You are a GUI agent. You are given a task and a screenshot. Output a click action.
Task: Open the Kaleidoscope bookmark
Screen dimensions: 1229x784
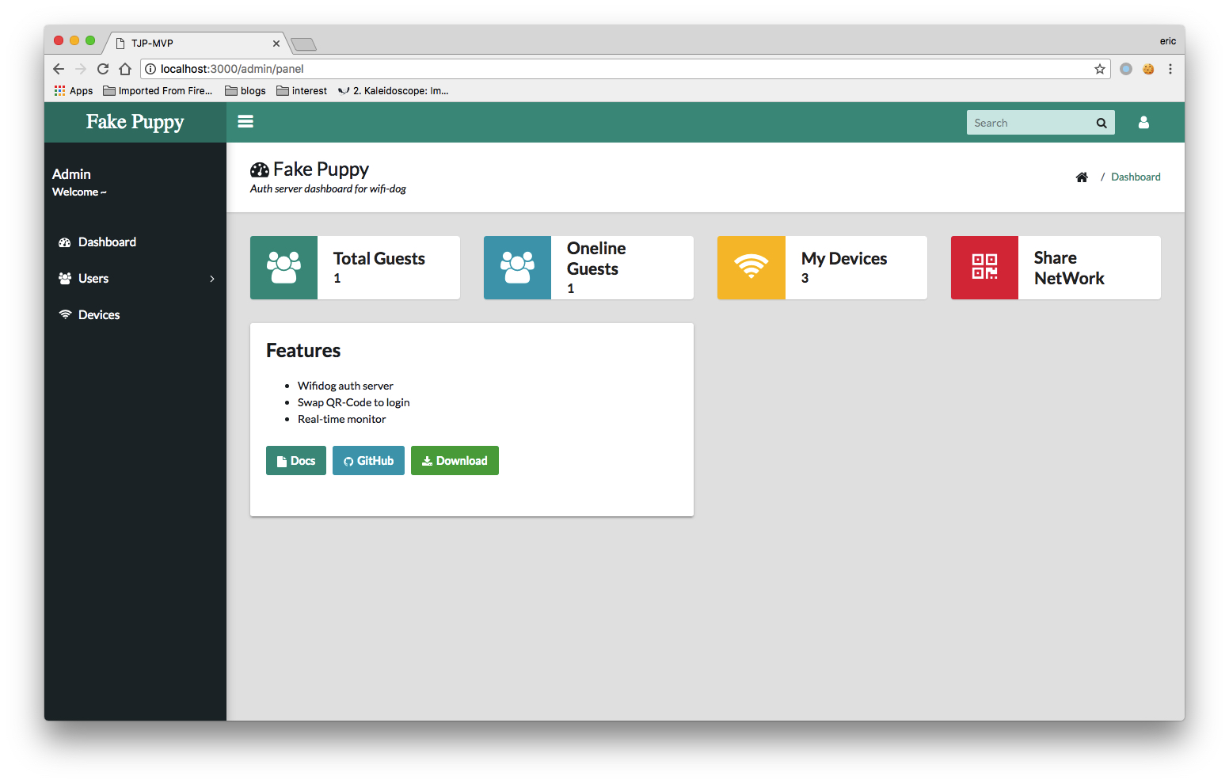393,90
